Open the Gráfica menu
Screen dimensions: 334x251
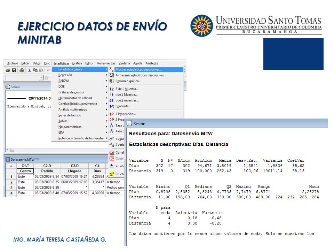click(x=77, y=63)
